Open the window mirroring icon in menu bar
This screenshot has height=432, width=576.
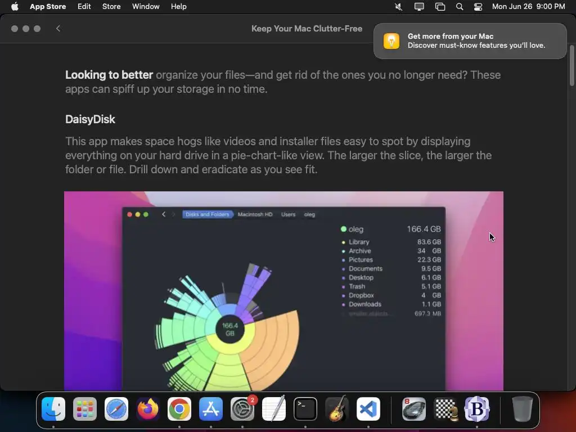440,7
